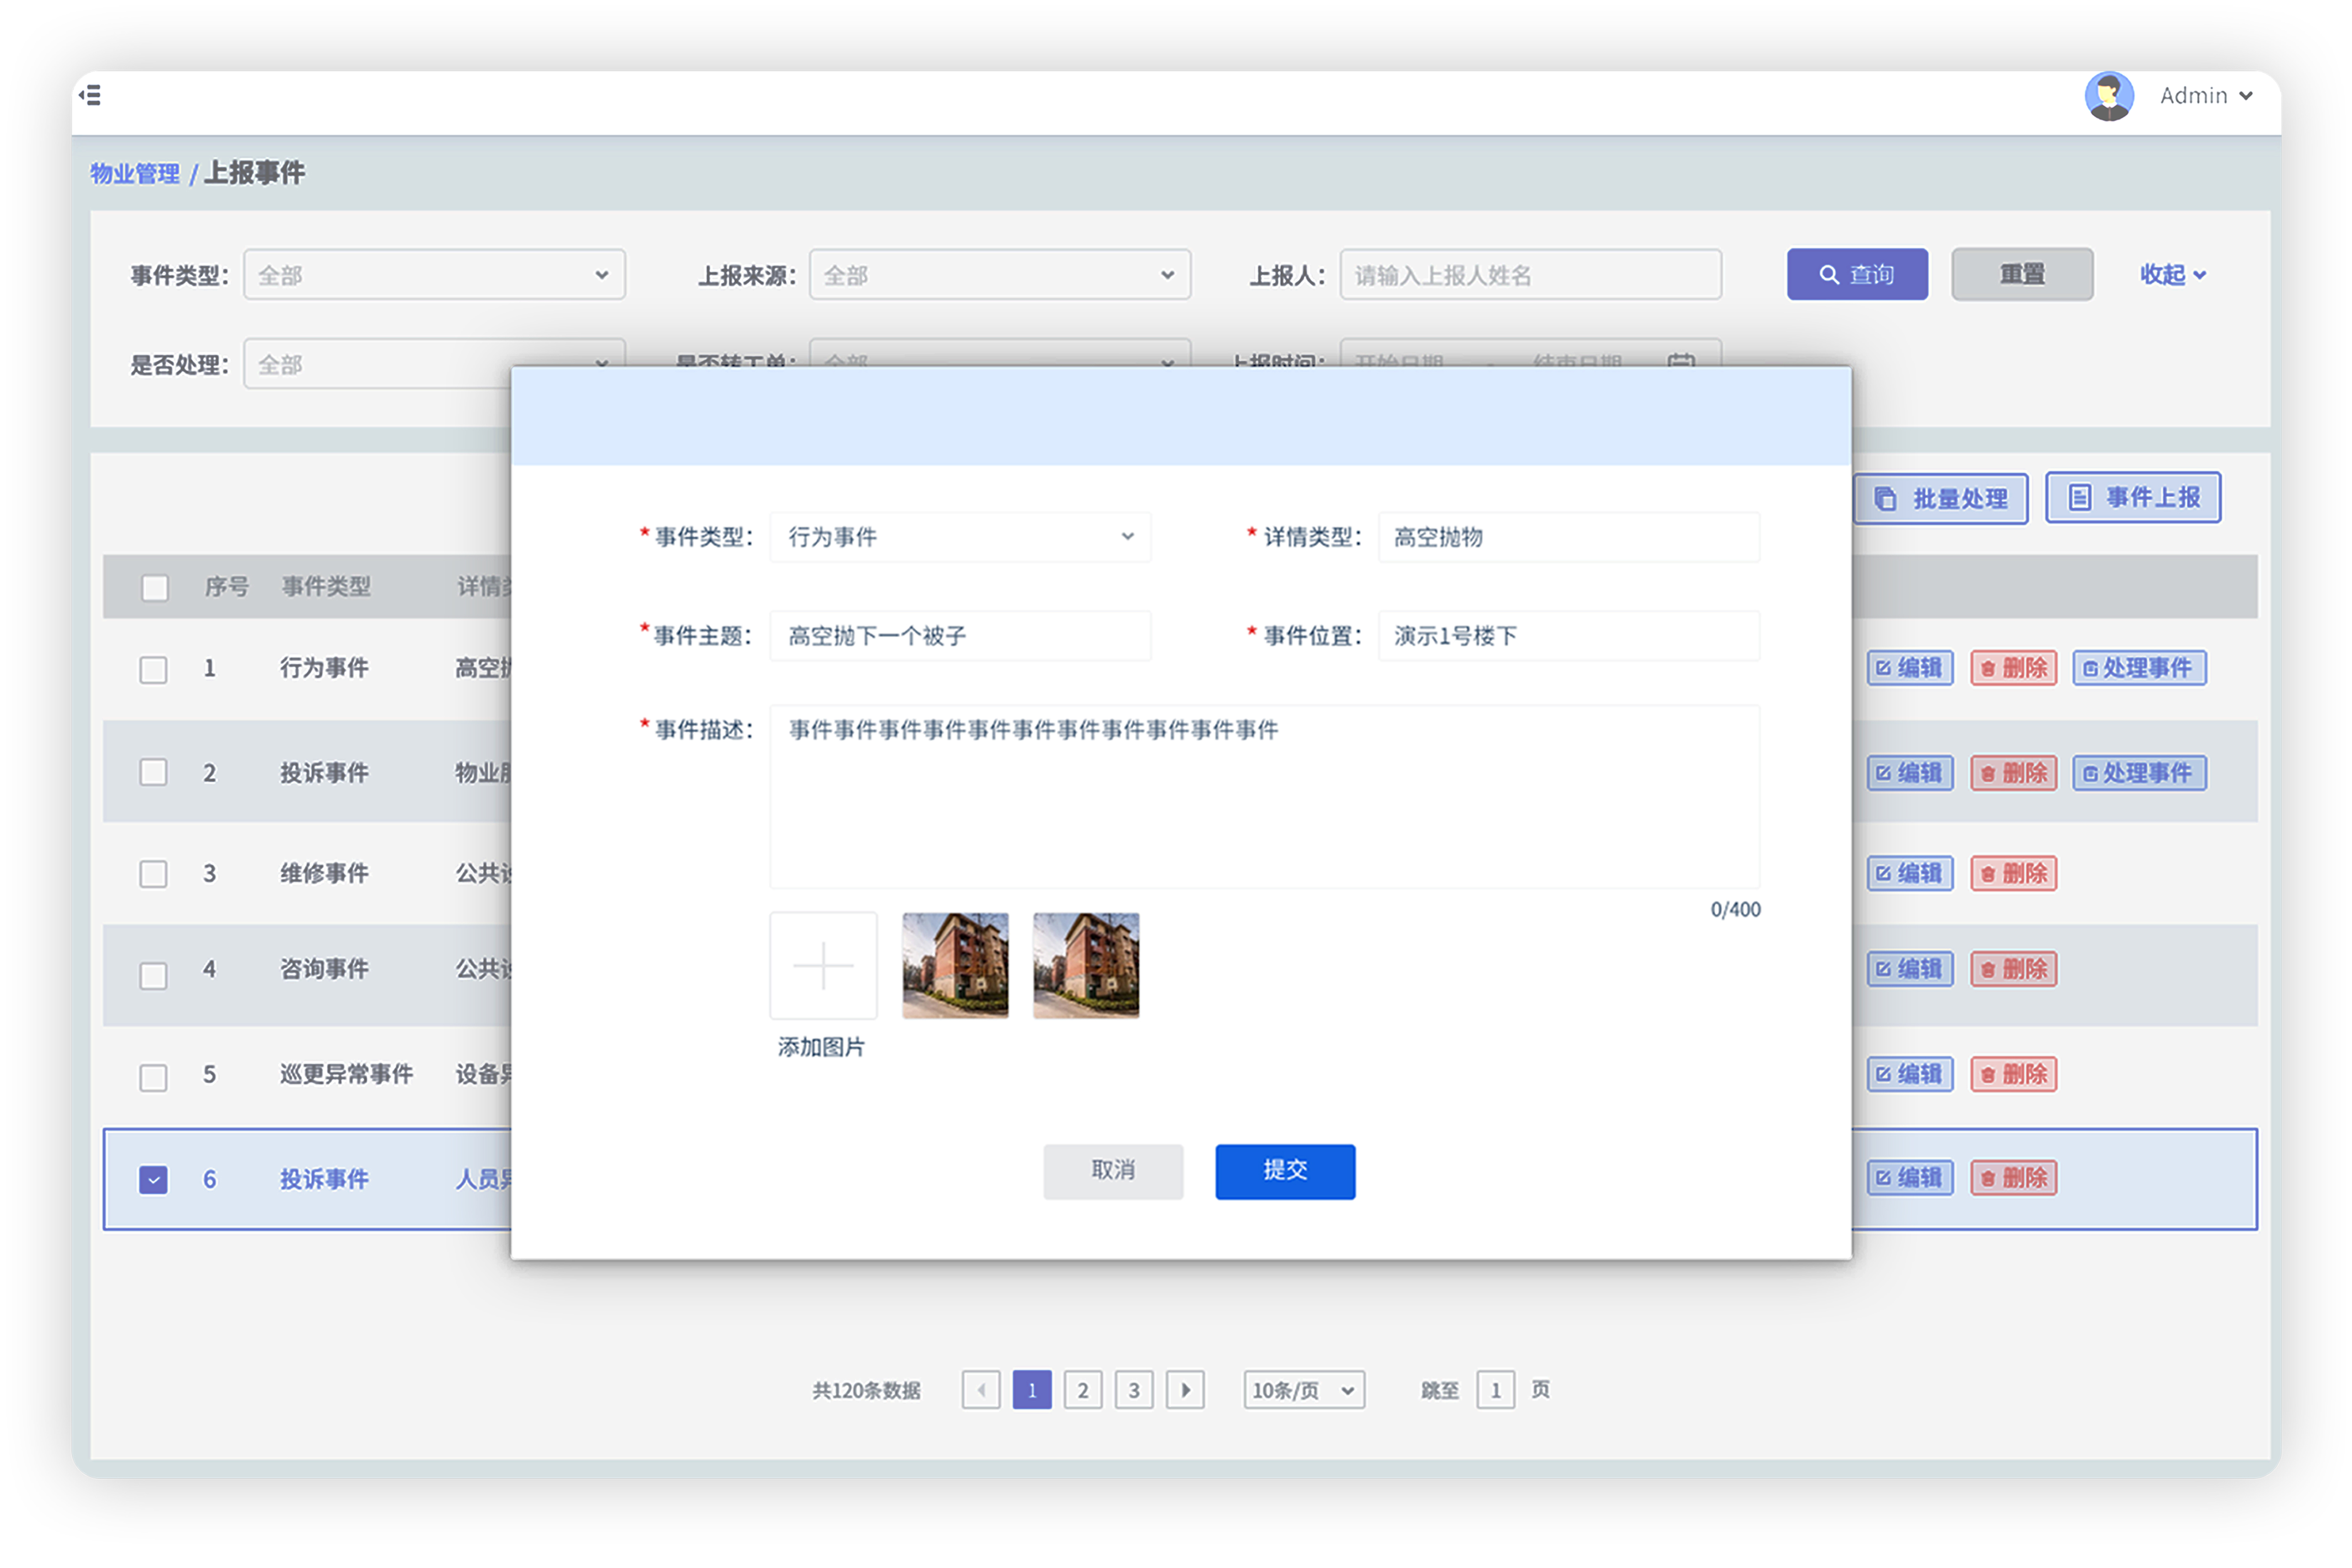Delete row 5 with 删除
This screenshot has width=2352, height=1568.
[x=2014, y=1074]
